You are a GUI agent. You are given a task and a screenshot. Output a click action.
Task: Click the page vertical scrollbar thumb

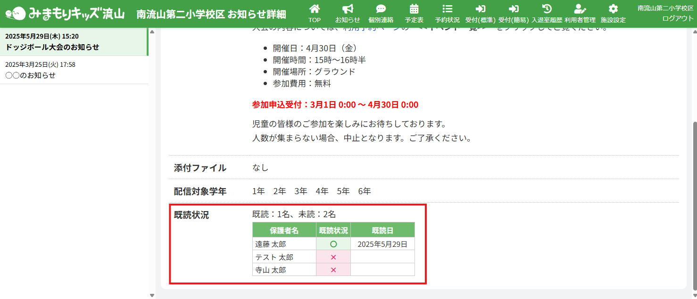tap(694, 205)
